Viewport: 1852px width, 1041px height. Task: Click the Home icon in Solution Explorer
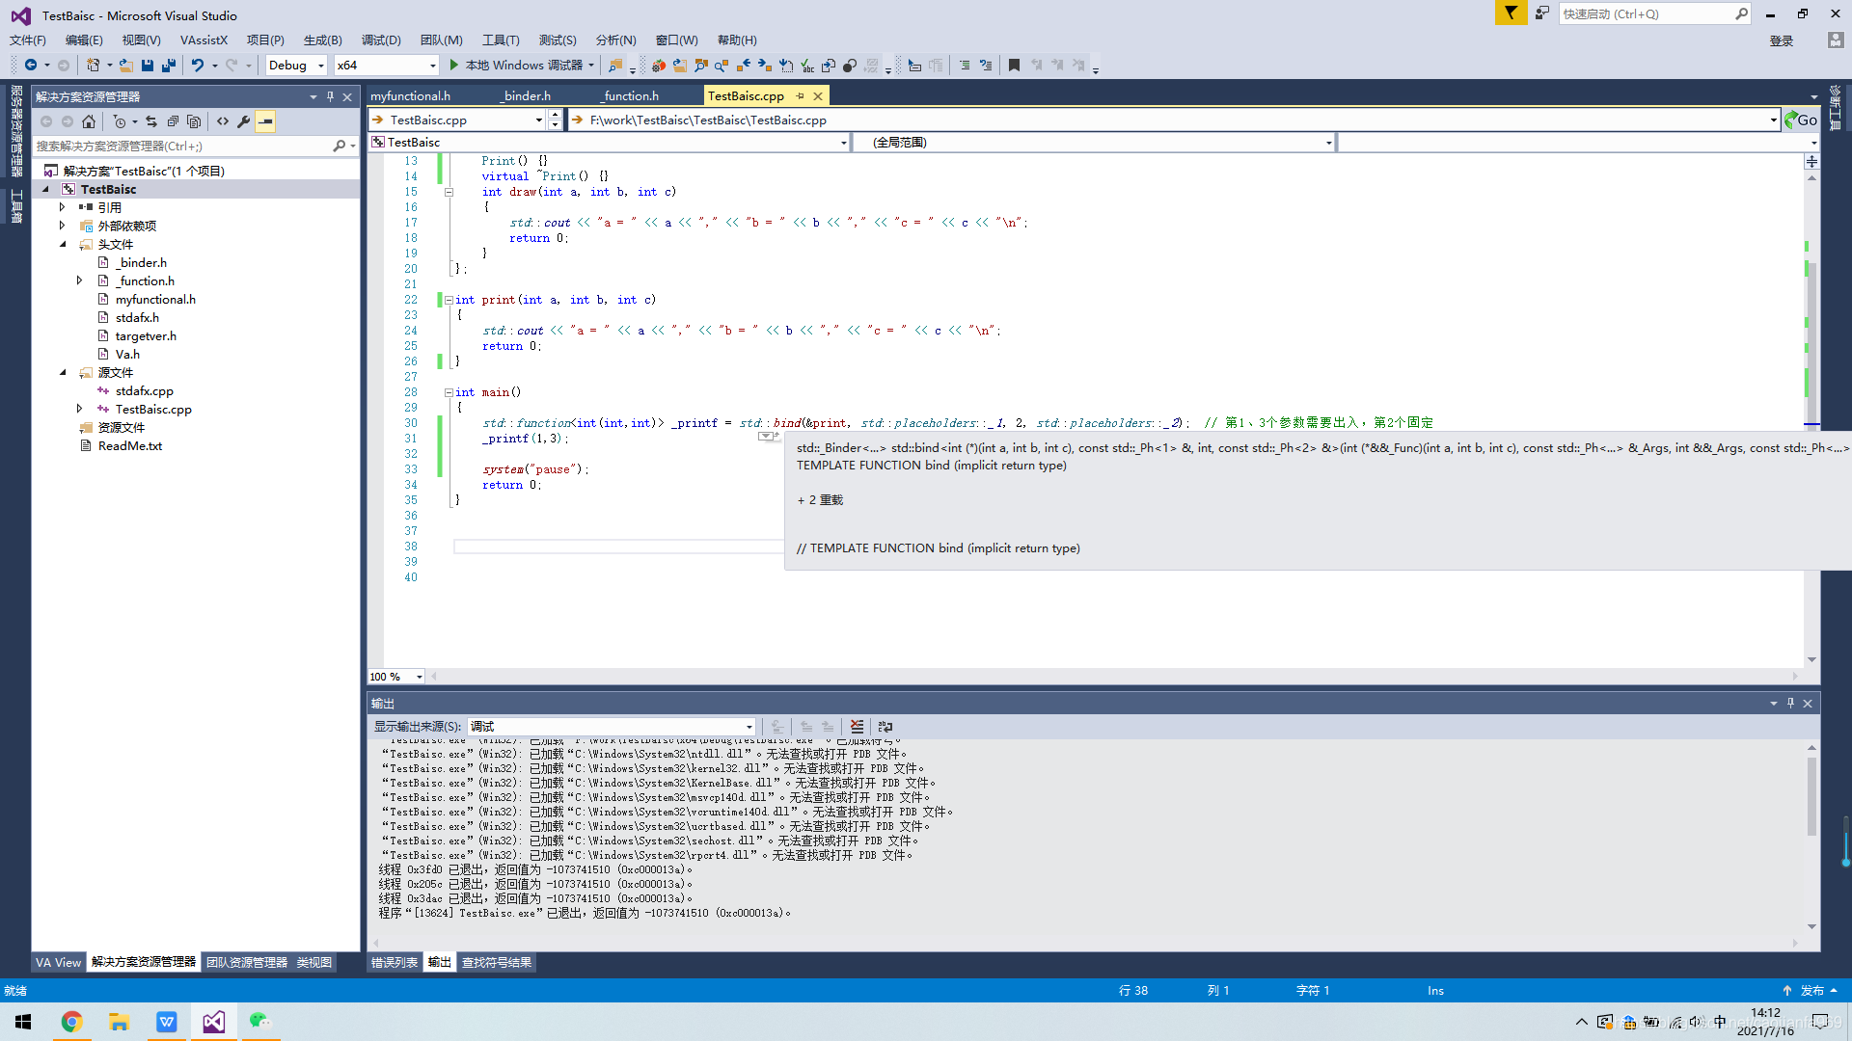coord(89,121)
